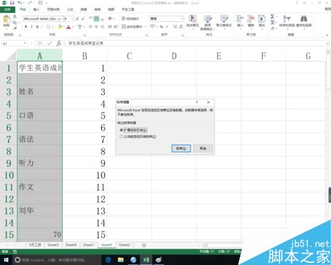Click the Align Left icon
This screenshot has width=331, height=265.
pos(91,26)
